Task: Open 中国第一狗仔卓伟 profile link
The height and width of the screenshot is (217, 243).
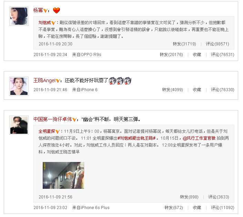Action: 53,119
